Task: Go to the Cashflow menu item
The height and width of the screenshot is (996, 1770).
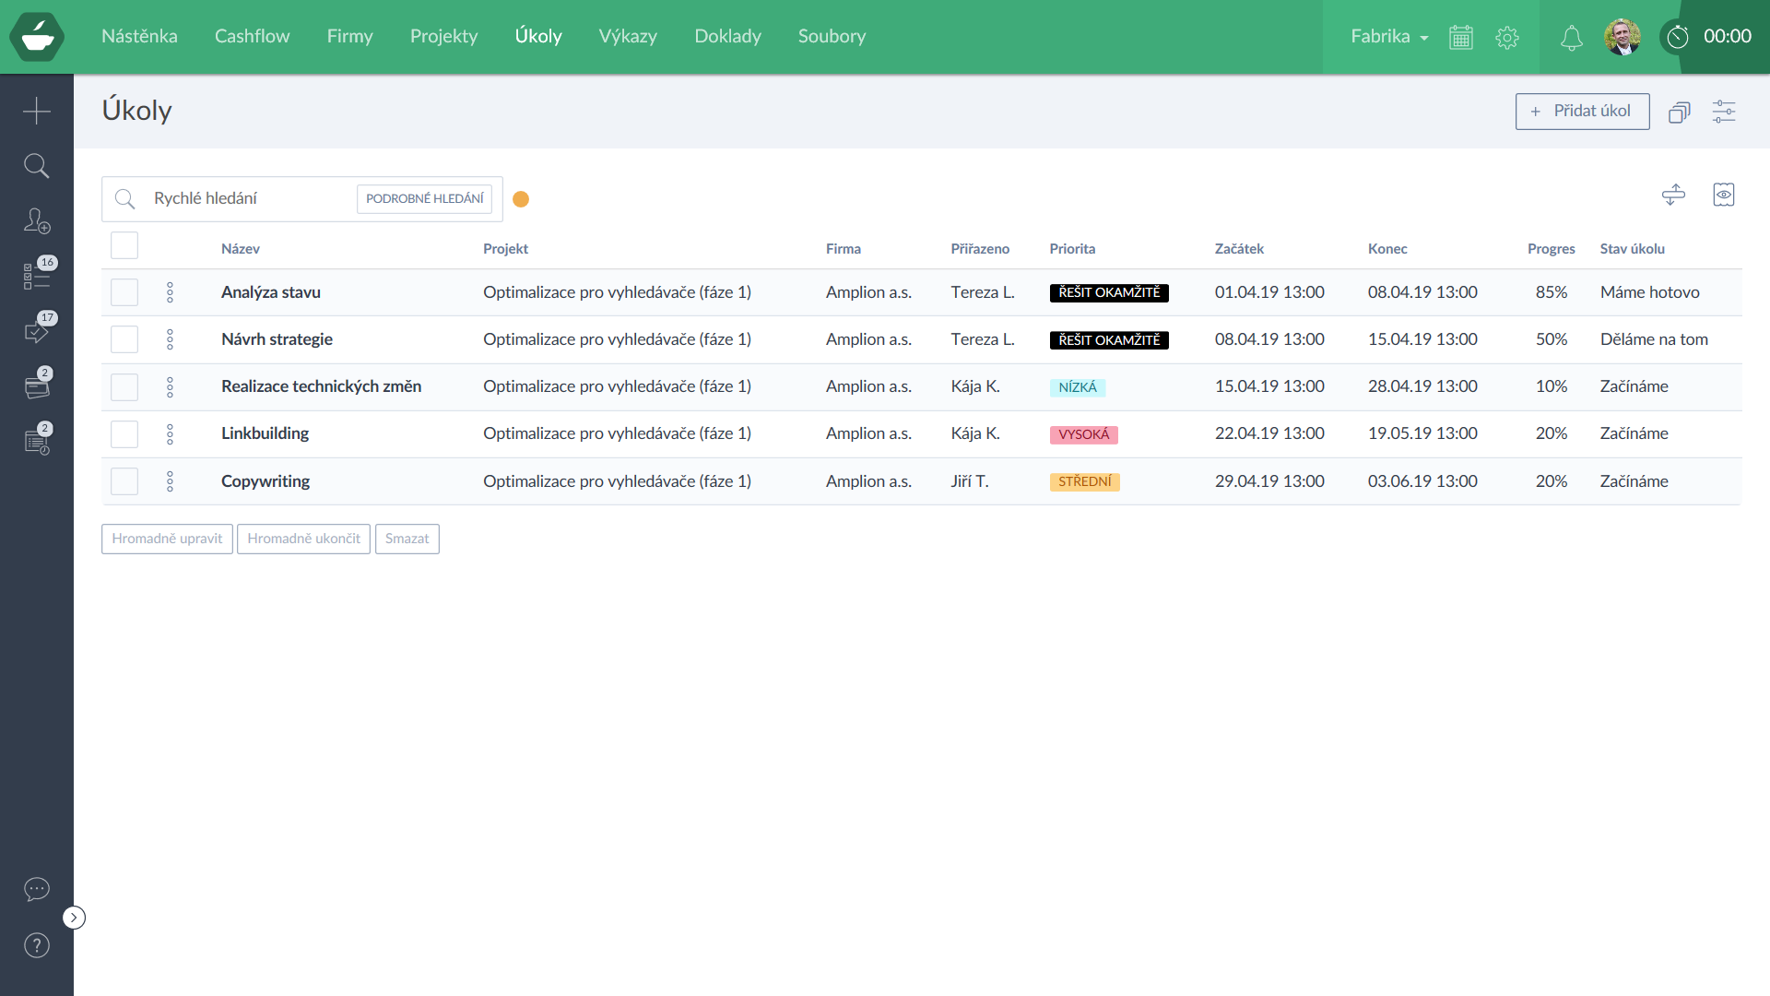Action: pos(252,37)
